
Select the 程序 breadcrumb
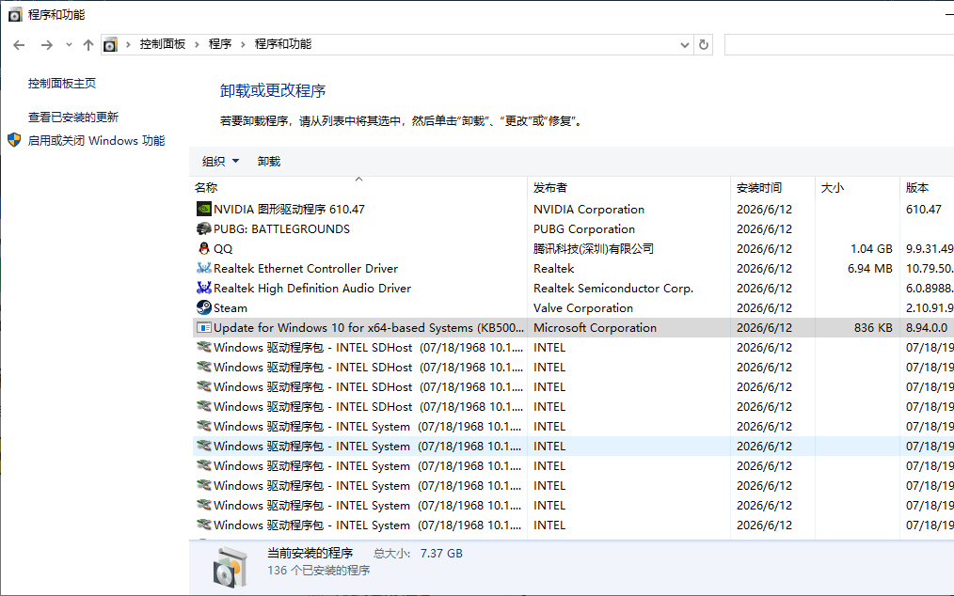click(x=219, y=44)
